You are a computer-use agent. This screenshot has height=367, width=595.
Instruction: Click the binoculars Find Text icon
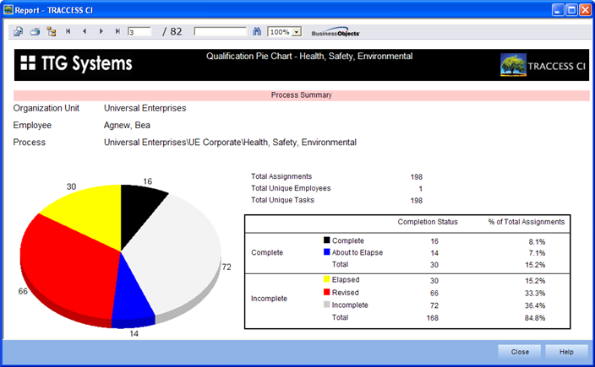tap(257, 31)
